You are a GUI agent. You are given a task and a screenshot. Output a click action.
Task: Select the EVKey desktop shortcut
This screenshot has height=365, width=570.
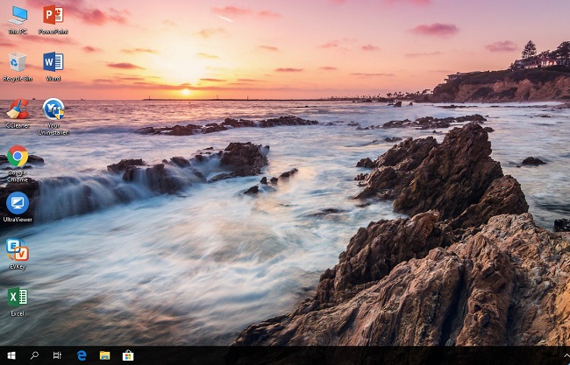point(18,250)
